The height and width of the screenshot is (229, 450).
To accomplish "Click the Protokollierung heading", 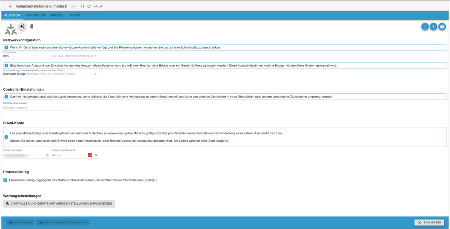I will (16, 172).
